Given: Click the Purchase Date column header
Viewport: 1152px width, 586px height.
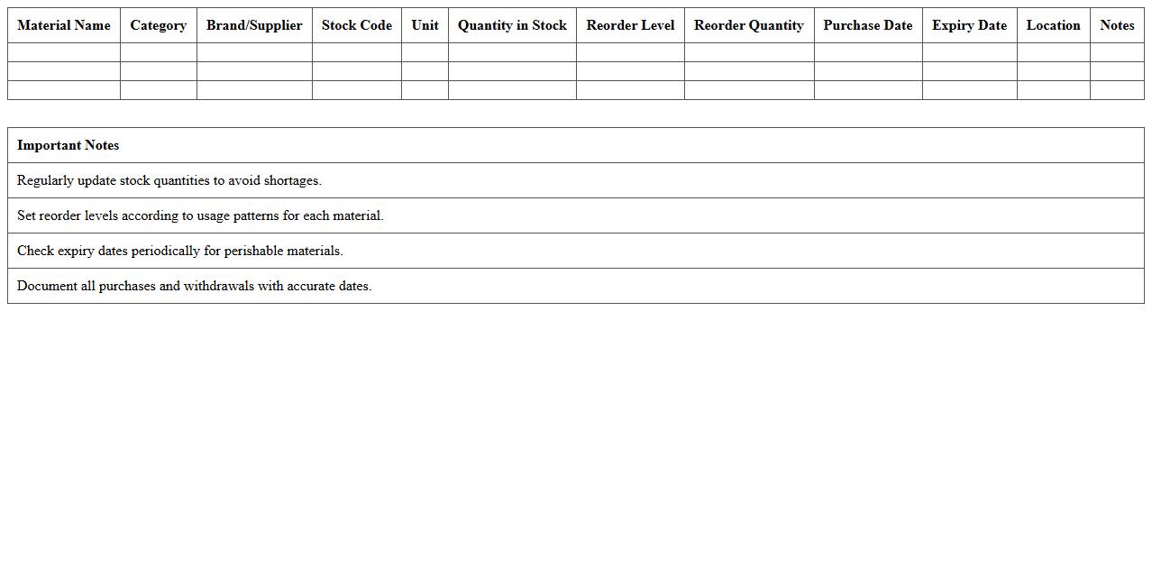Looking at the screenshot, I should pyautogui.click(x=867, y=25).
